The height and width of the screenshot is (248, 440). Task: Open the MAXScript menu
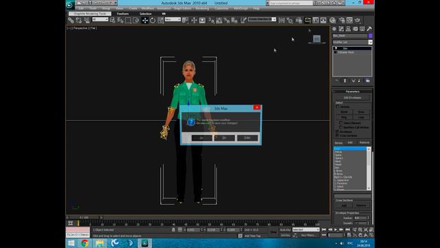coord(241,8)
